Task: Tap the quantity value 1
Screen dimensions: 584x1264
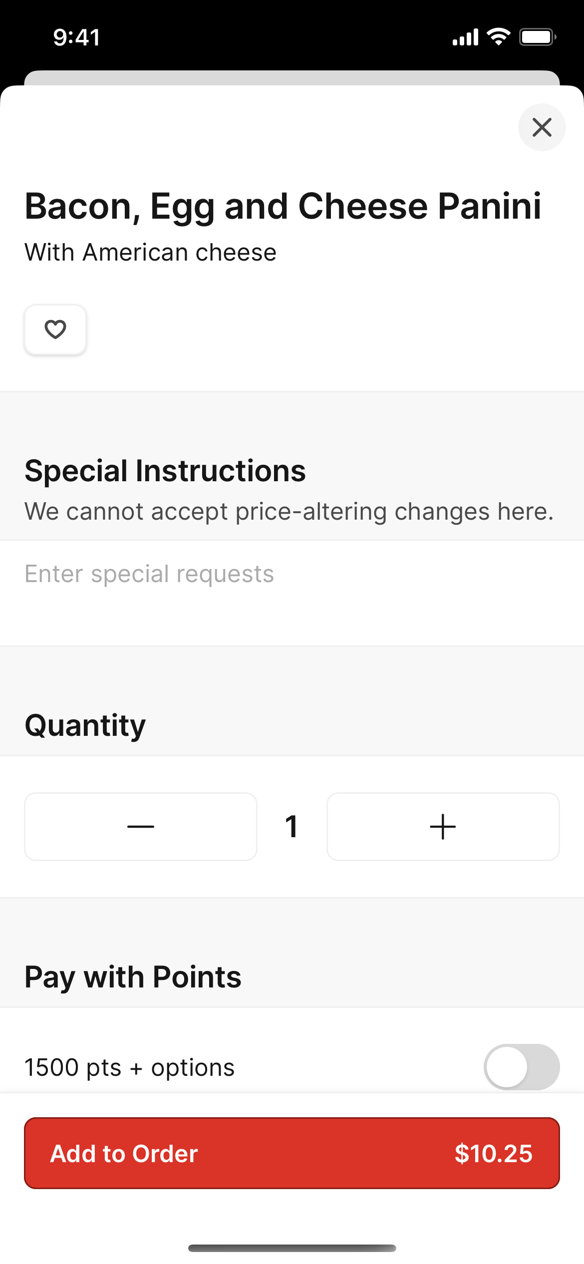Action: [292, 827]
